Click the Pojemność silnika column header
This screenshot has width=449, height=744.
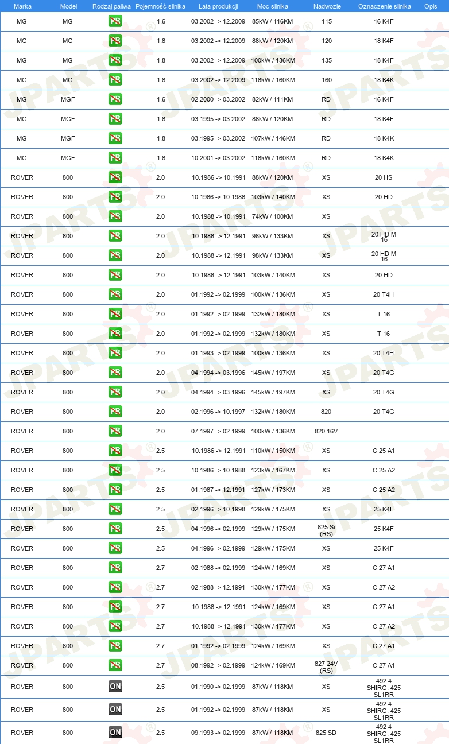click(160, 6)
